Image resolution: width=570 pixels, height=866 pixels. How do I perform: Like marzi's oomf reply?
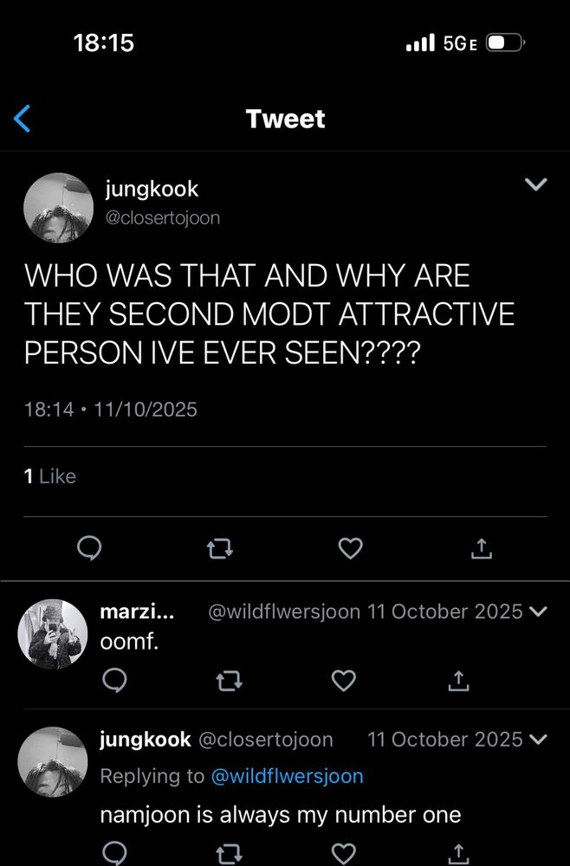(345, 682)
